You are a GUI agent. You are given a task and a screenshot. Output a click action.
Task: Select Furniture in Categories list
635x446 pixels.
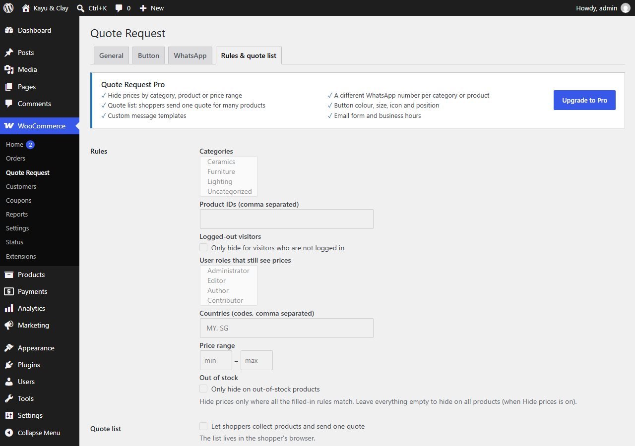(229, 171)
